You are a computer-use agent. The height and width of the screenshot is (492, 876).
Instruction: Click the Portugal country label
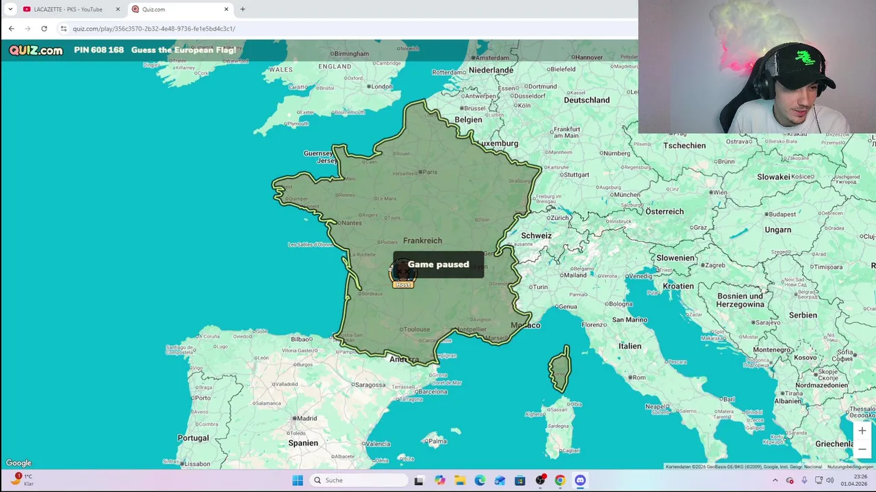tap(193, 438)
